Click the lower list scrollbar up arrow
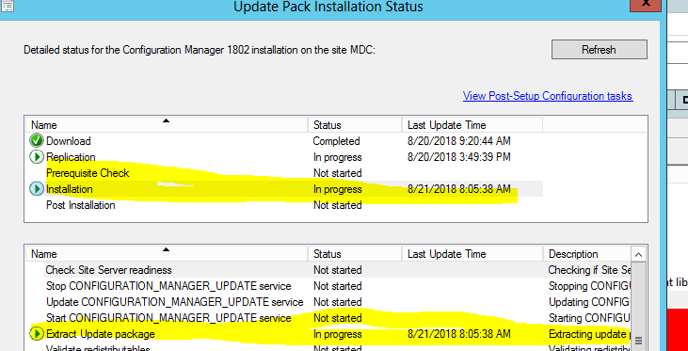 coord(638,254)
